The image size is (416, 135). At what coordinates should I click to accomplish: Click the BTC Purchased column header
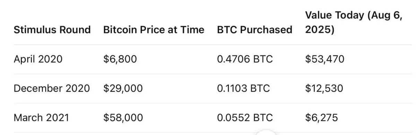point(254,30)
